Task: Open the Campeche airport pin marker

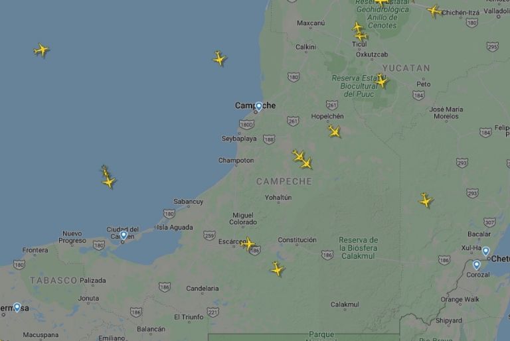Action: pos(258,106)
